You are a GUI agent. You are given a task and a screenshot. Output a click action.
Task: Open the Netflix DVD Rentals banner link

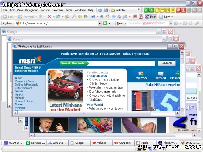(x=105, y=54)
